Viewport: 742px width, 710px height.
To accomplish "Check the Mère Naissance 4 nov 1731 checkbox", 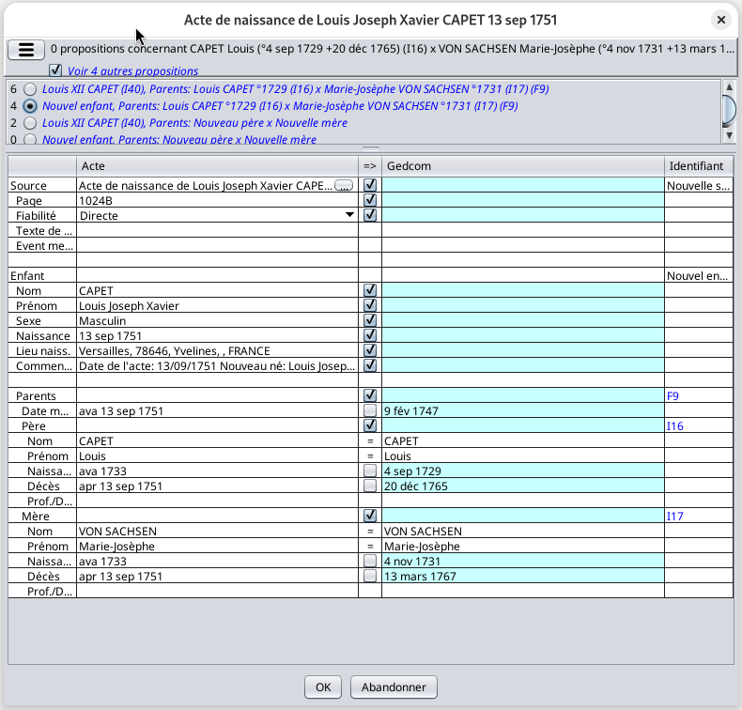I will coord(370,561).
